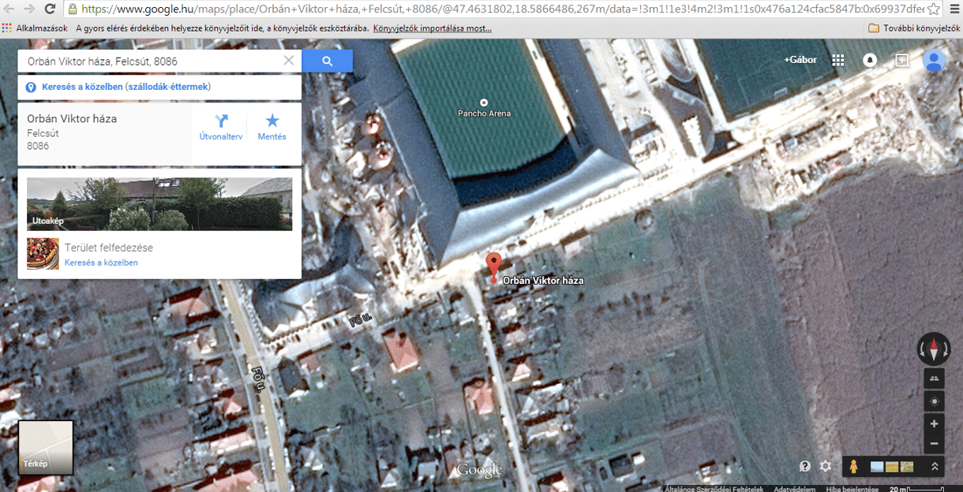Bookmark page with address bar star
This screenshot has width=963, height=492.
point(934,9)
